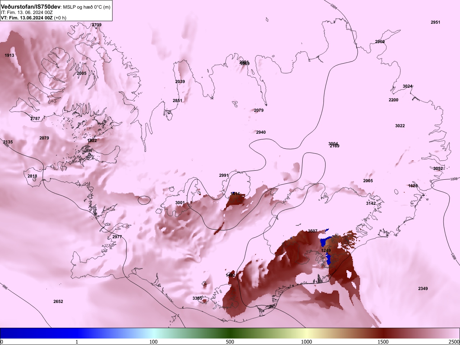460x345 pixels.
Task: Click the 1249 height value
Action: (326, 250)
